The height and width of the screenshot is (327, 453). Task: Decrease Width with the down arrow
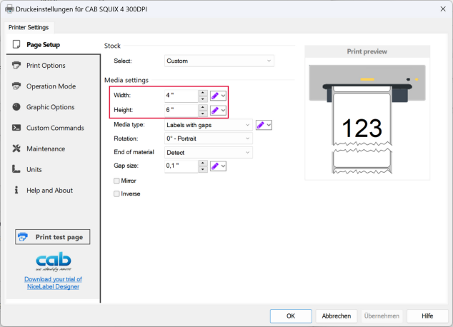point(203,99)
